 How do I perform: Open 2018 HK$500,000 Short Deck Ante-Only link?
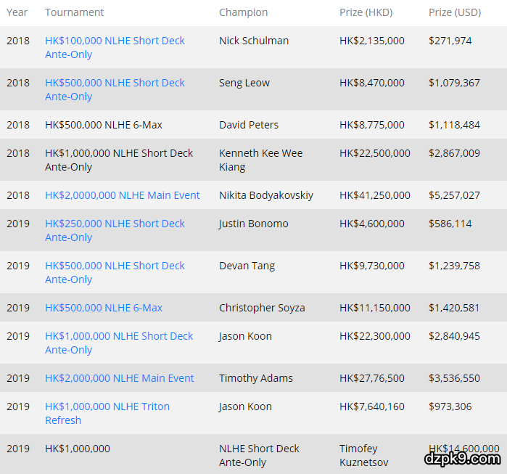[115, 83]
